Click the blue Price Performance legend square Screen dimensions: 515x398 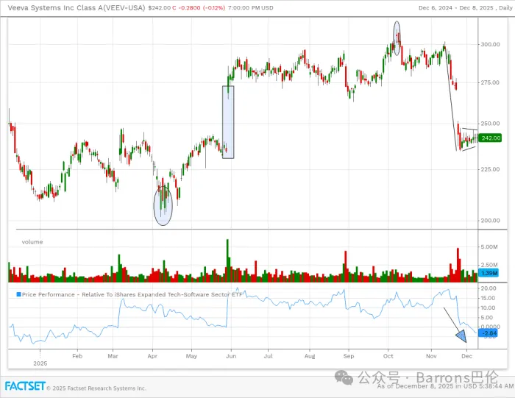click(19, 294)
